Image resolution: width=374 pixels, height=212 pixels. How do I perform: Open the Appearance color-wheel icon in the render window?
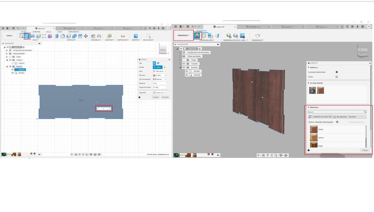click(197, 36)
